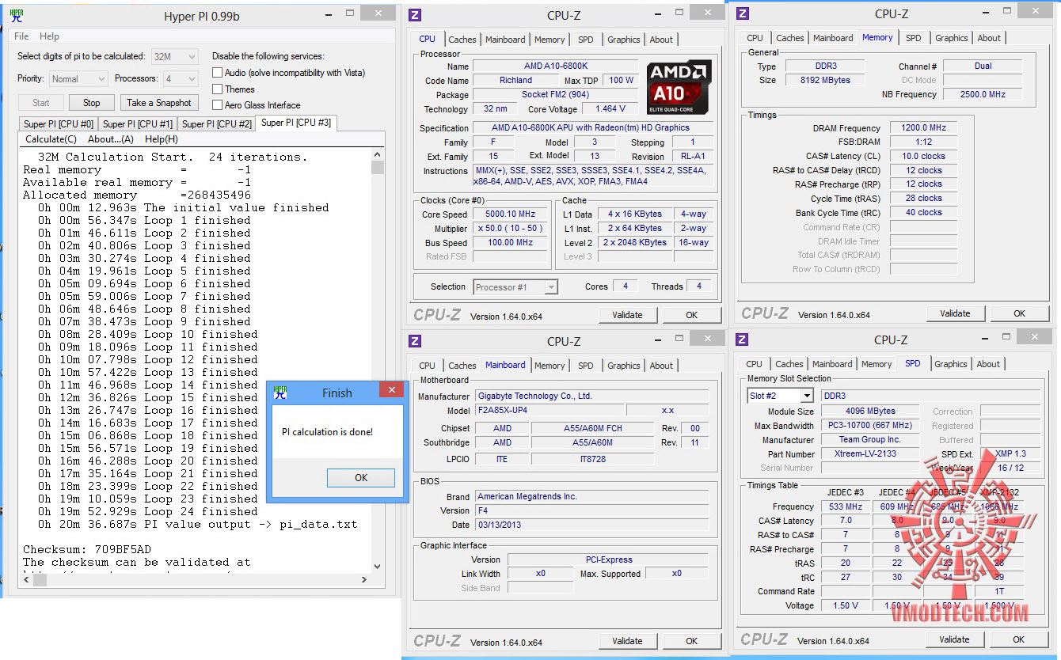Click the CPU-Z icon in the SPD window
This screenshot has height=660, width=1061.
pos(743,339)
